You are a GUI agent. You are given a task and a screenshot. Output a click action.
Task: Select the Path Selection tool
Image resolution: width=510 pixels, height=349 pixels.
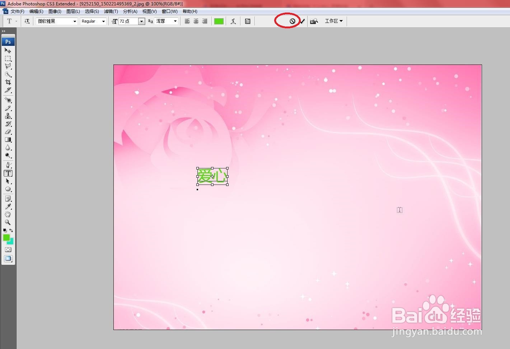[8, 181]
